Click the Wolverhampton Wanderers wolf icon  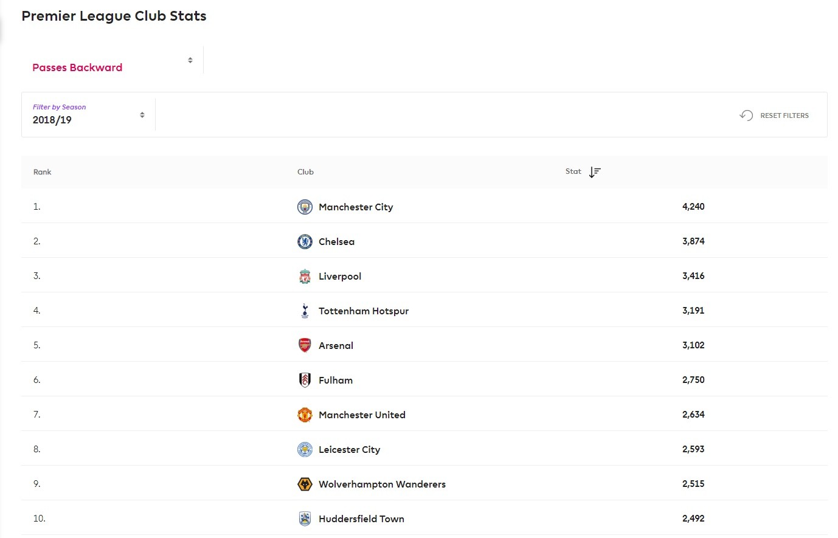[x=305, y=484]
